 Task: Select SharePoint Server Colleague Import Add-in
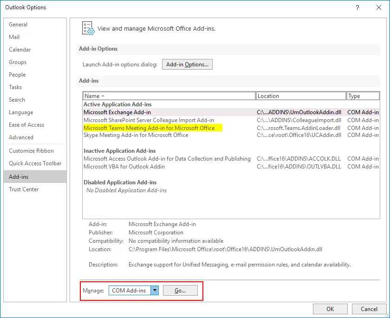(x=231, y=120)
